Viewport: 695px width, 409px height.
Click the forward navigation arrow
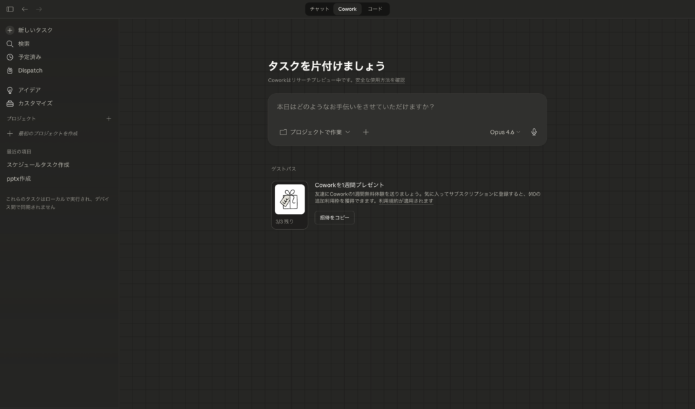coord(39,9)
